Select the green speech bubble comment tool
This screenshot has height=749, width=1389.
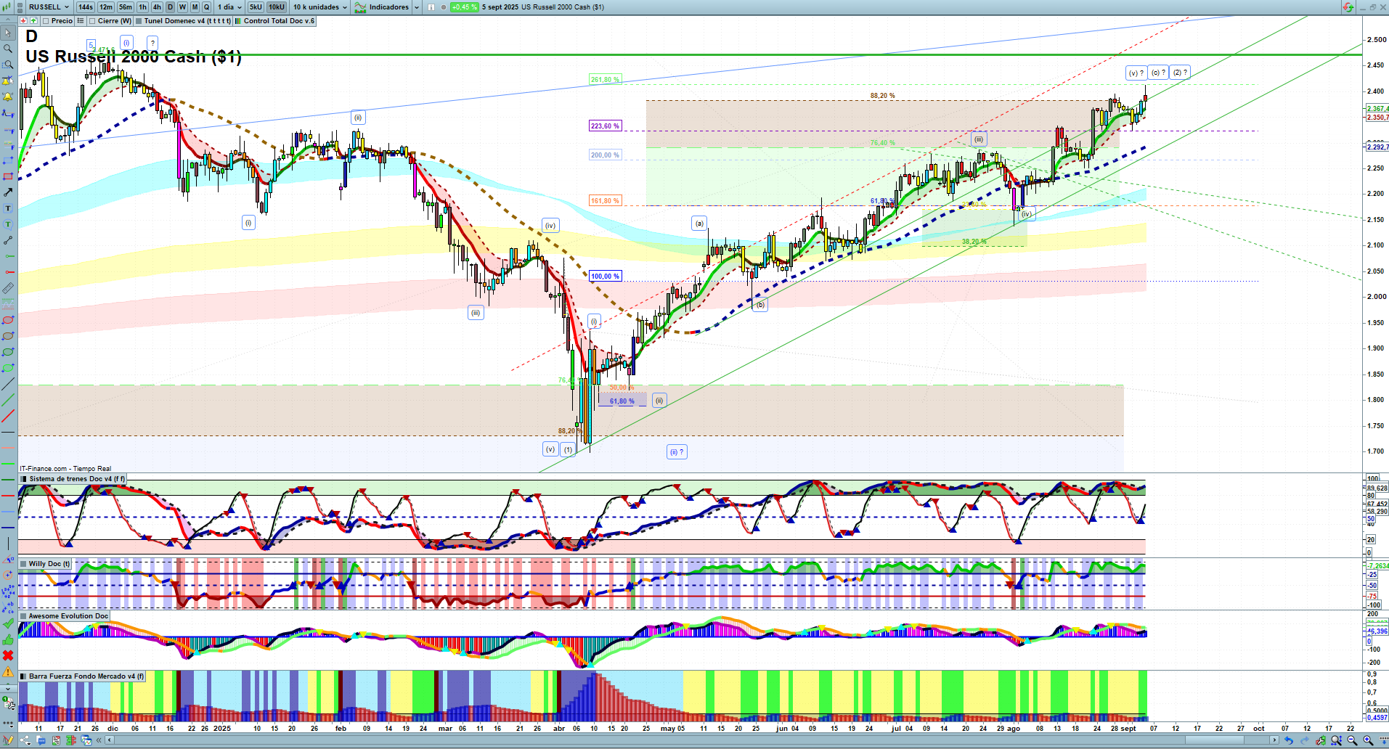pyautogui.click(x=8, y=224)
